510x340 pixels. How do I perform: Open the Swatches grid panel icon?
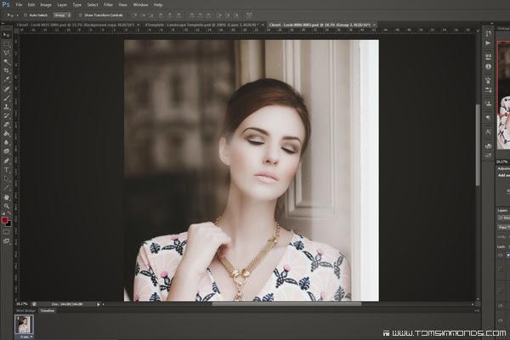pos(488,156)
